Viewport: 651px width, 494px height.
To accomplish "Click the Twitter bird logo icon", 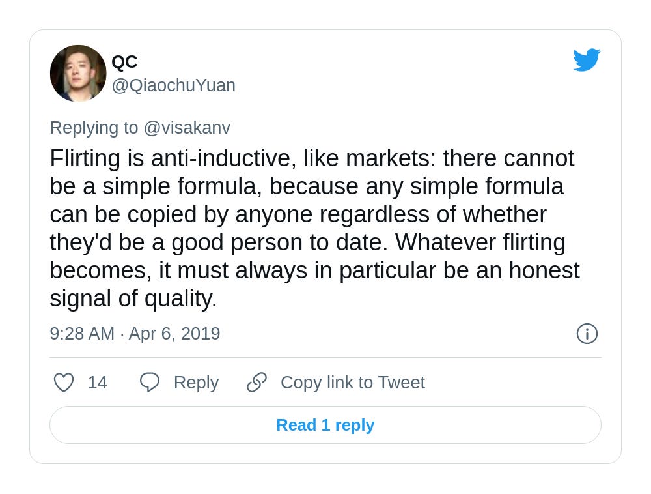I will click(x=587, y=60).
